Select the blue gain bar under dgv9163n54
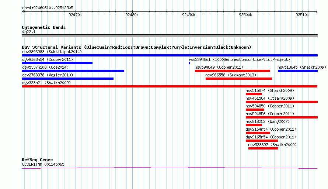This screenshot has width=328, height=189. tap(57, 63)
